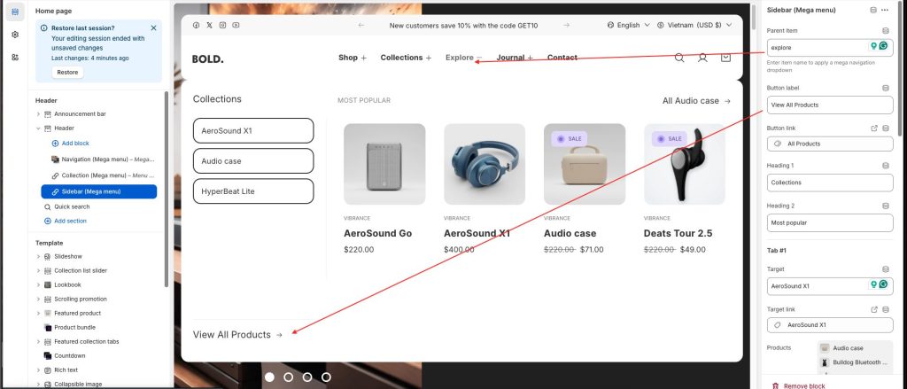Open the Vietnam (USD $) currency dropdown
Image resolution: width=907 pixels, height=389 pixels.
pos(697,25)
